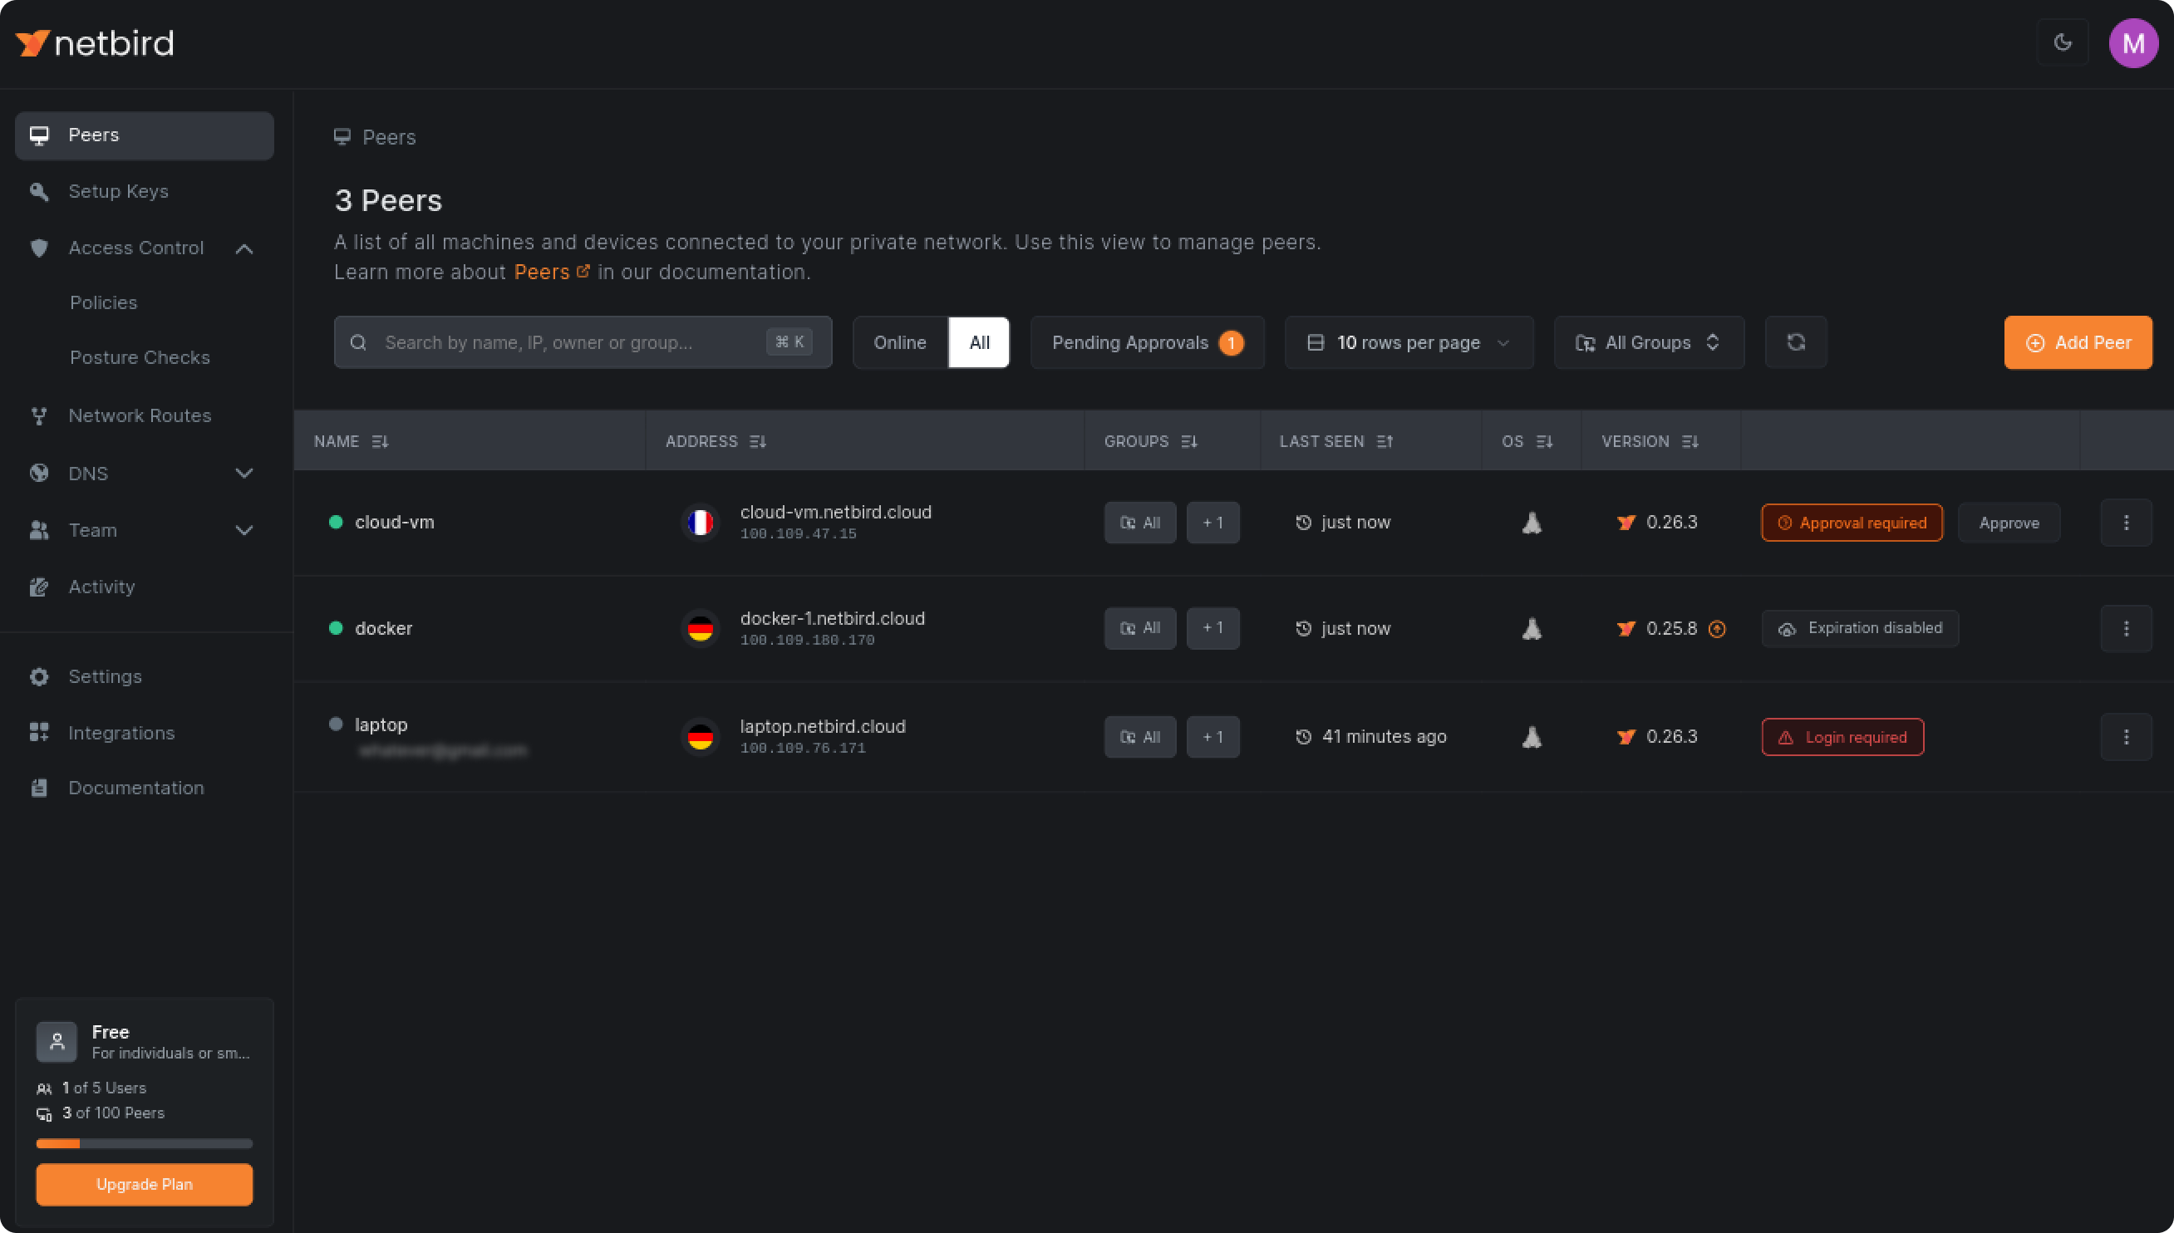The height and width of the screenshot is (1233, 2174).
Task: Click the netbird logo
Action: (x=95, y=43)
